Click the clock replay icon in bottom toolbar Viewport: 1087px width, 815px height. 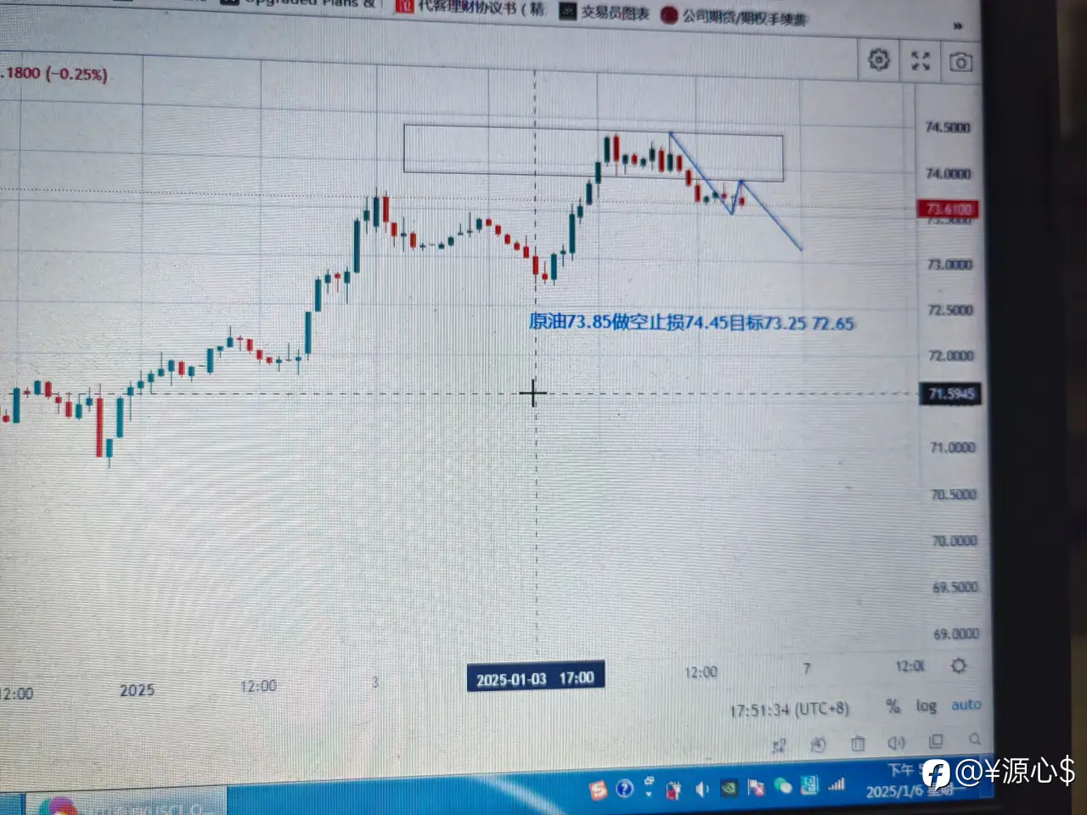(818, 745)
